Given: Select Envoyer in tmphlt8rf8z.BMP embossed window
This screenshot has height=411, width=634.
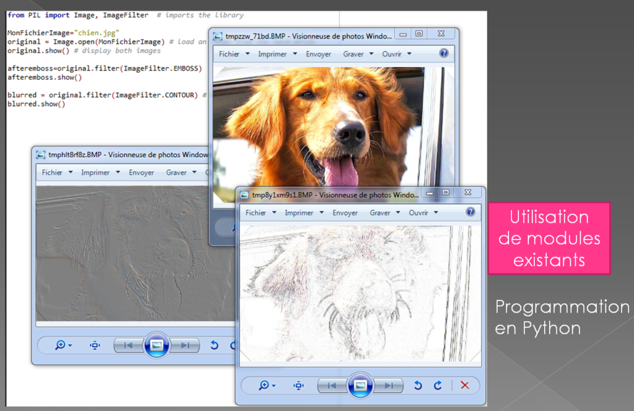Looking at the screenshot, I should [x=141, y=173].
